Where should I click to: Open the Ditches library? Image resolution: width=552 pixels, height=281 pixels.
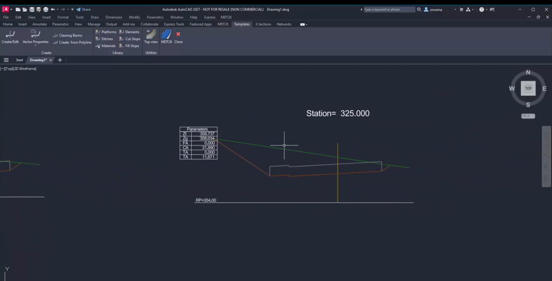104,39
